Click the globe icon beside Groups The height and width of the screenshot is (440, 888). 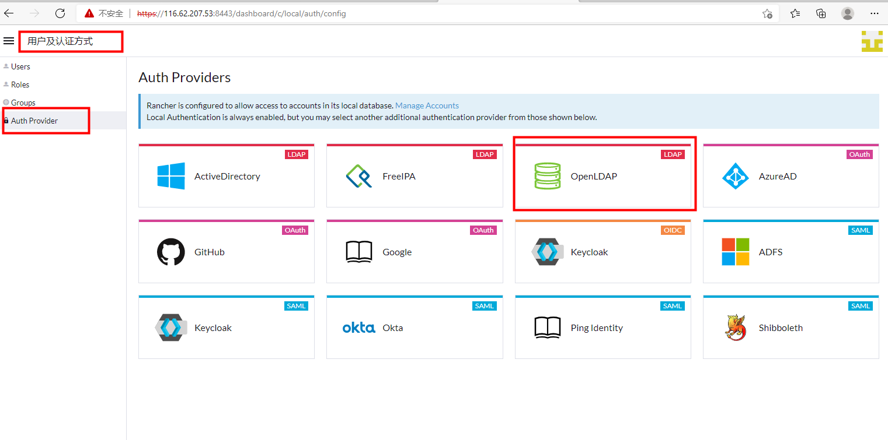pyautogui.click(x=6, y=103)
